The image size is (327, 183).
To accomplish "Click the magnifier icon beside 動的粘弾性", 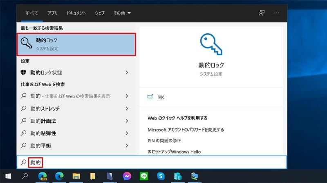I will (24, 133).
